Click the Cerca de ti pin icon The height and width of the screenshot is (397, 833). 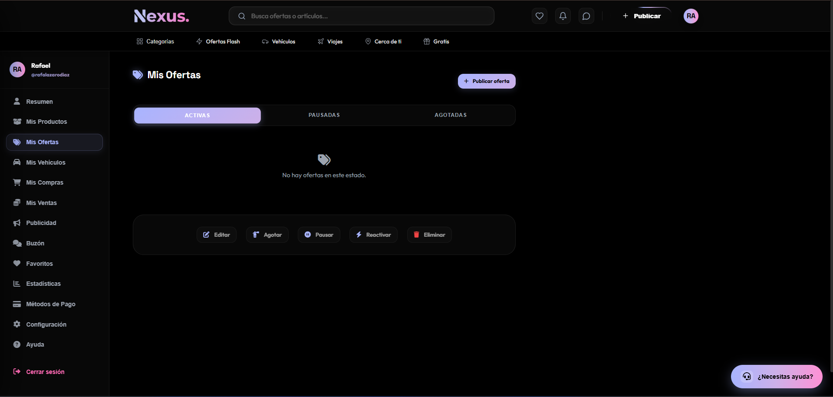[x=368, y=41]
